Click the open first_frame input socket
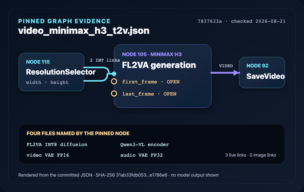Screen dimensions: 304x192 tap(114, 82)
